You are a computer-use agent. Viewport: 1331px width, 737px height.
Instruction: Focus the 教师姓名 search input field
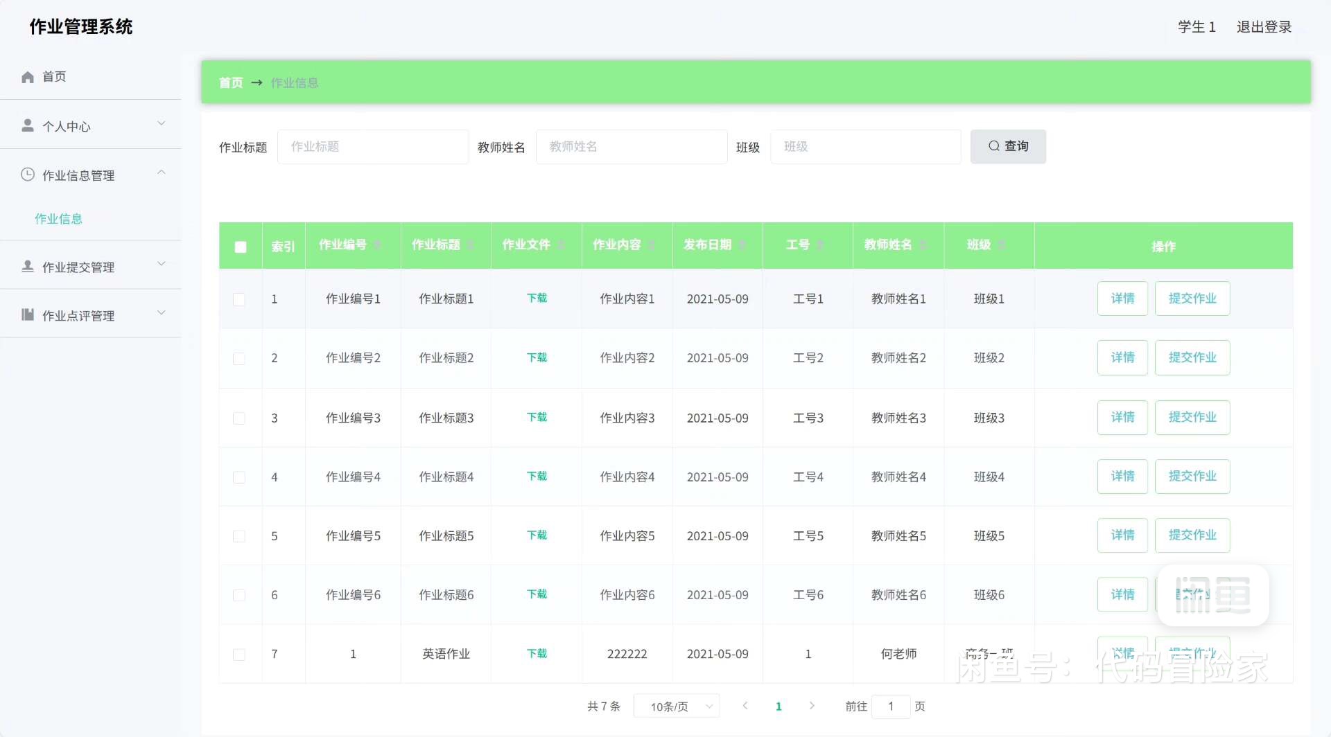point(631,147)
